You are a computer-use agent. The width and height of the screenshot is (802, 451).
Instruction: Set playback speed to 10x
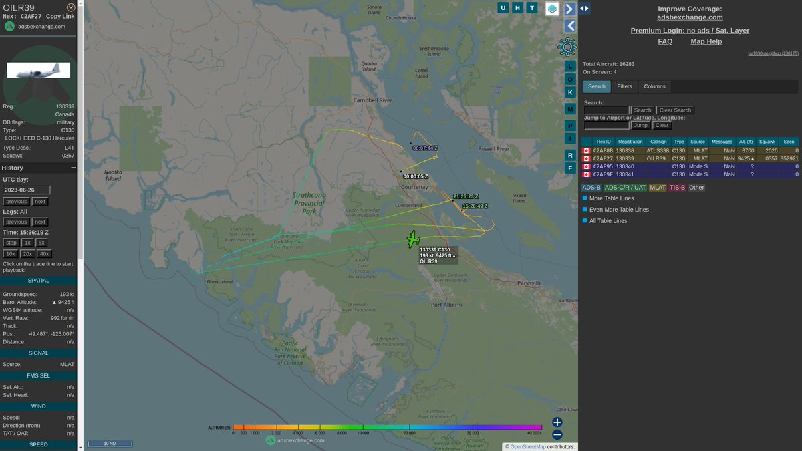pyautogui.click(x=11, y=254)
